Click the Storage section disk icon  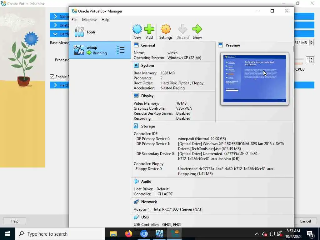[x=136, y=126]
